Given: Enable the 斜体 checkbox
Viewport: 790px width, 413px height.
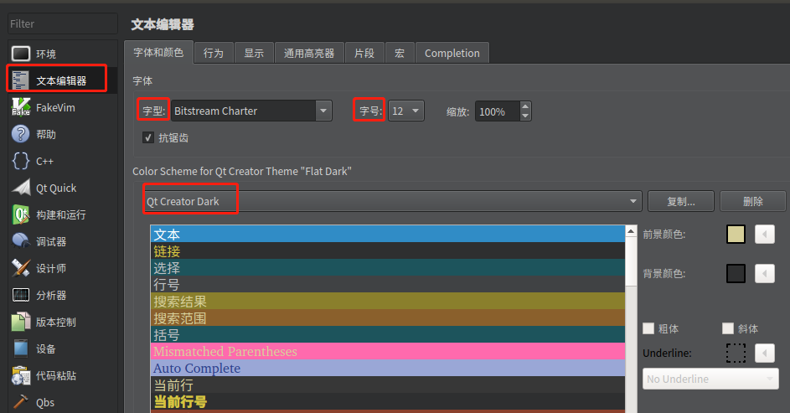Looking at the screenshot, I should pos(727,328).
